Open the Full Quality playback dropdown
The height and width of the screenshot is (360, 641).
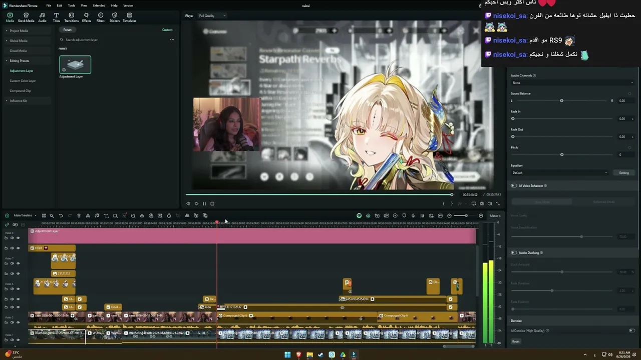212,15
